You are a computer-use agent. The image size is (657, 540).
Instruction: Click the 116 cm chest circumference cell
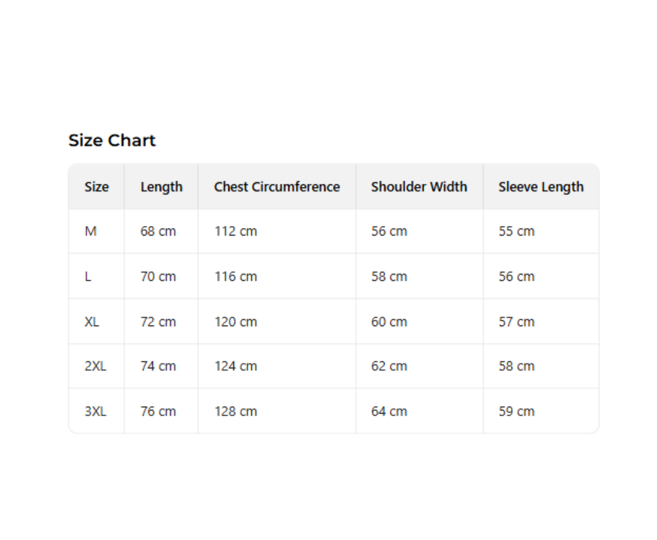pos(235,276)
